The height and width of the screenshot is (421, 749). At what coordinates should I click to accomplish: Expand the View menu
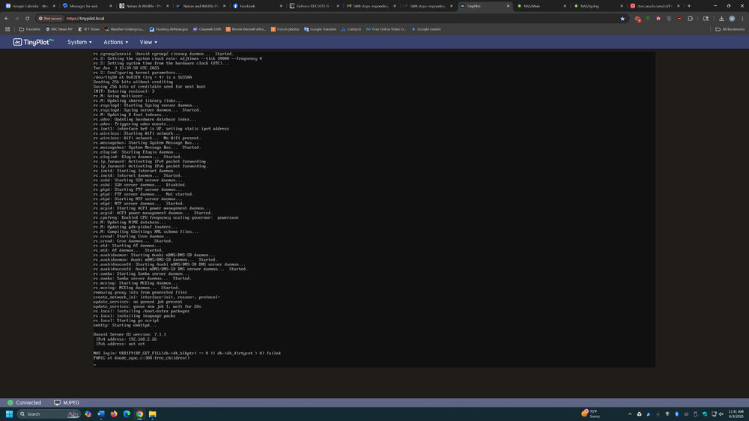[x=148, y=42]
